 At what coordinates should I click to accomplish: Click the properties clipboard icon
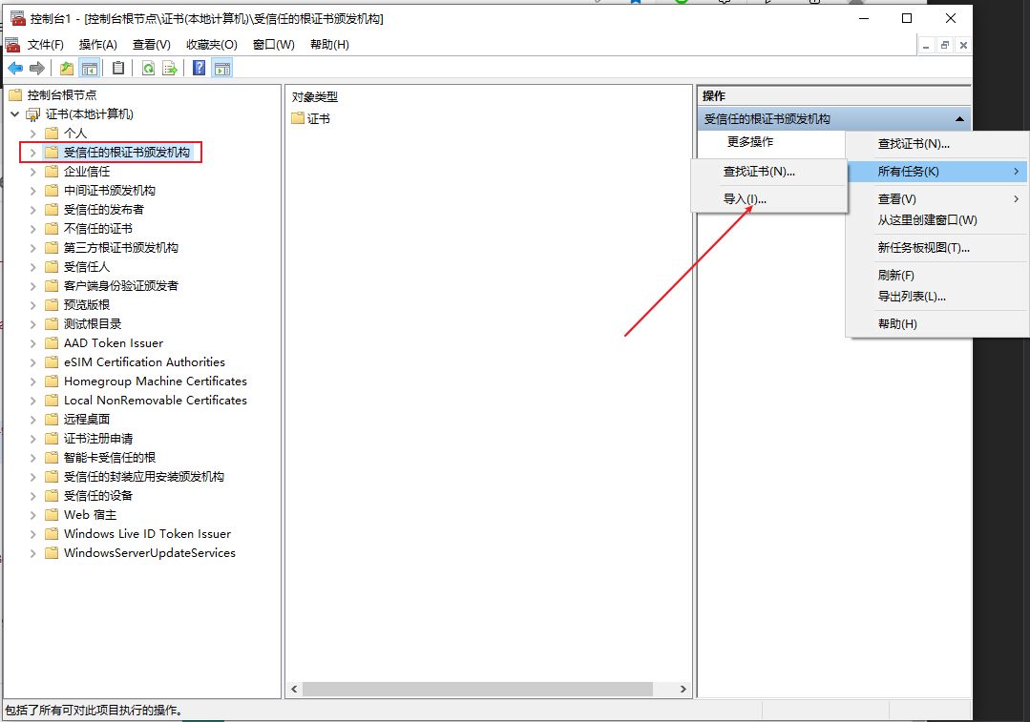pos(118,68)
